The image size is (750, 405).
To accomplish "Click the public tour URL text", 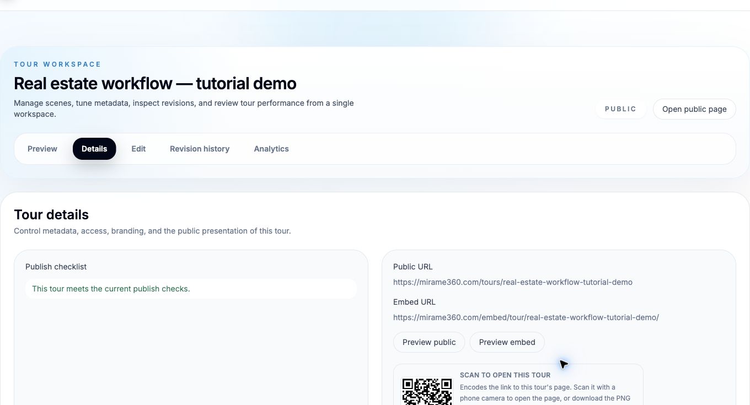I will coord(513,282).
